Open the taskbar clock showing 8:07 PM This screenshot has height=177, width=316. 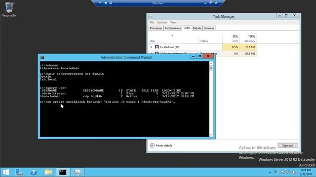click(306, 172)
